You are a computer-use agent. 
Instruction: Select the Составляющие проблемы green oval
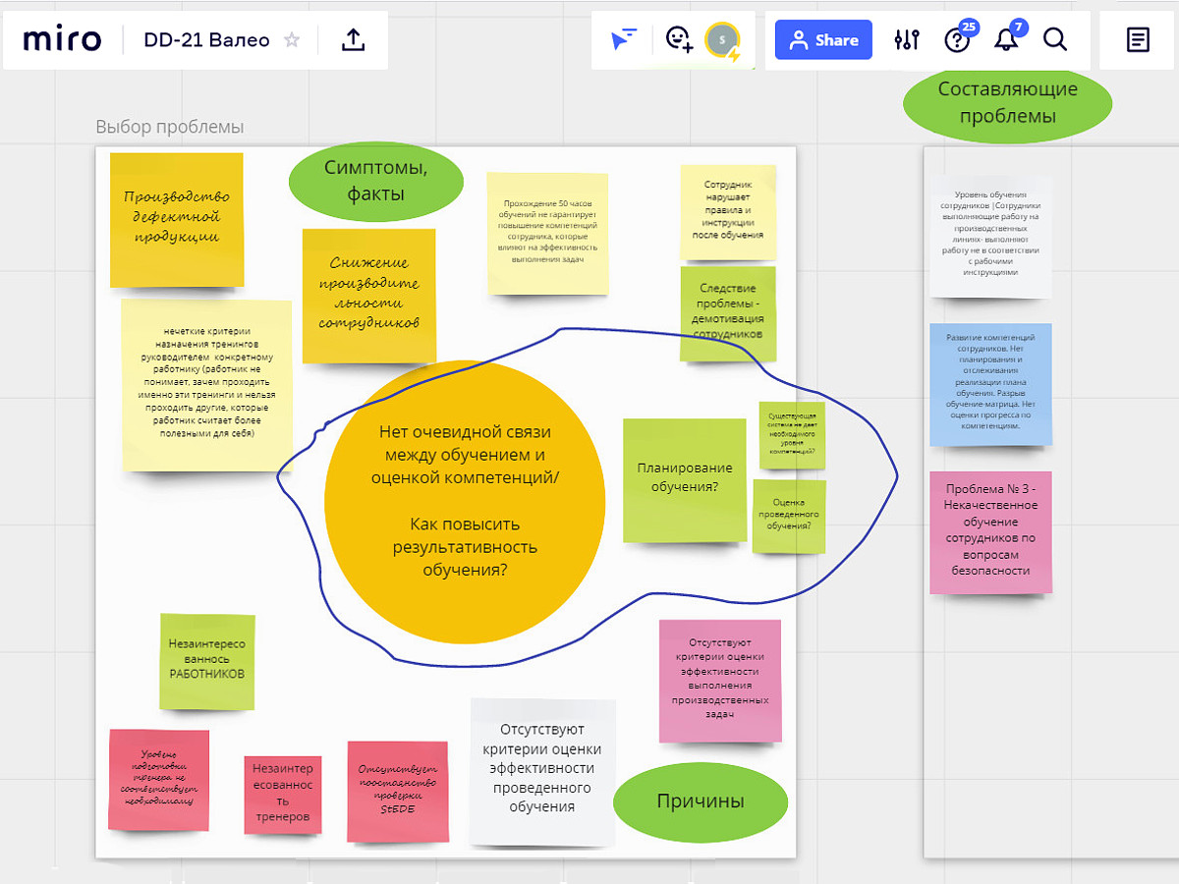tap(1007, 102)
